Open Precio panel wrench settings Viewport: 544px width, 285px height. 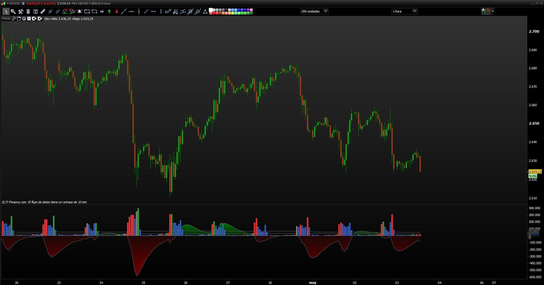14,19
